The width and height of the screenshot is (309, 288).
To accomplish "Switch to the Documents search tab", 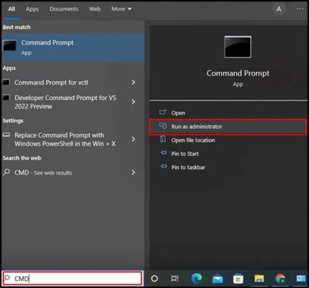I will pos(64,9).
